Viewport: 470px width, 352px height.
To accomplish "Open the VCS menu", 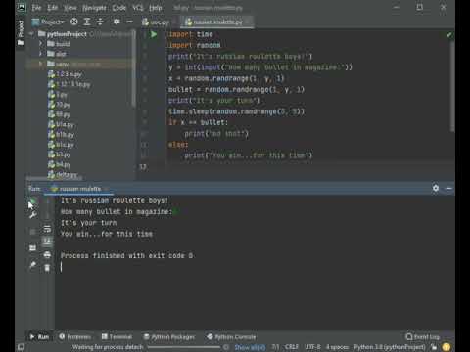I will (138, 8).
